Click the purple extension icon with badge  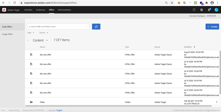(201, 3)
